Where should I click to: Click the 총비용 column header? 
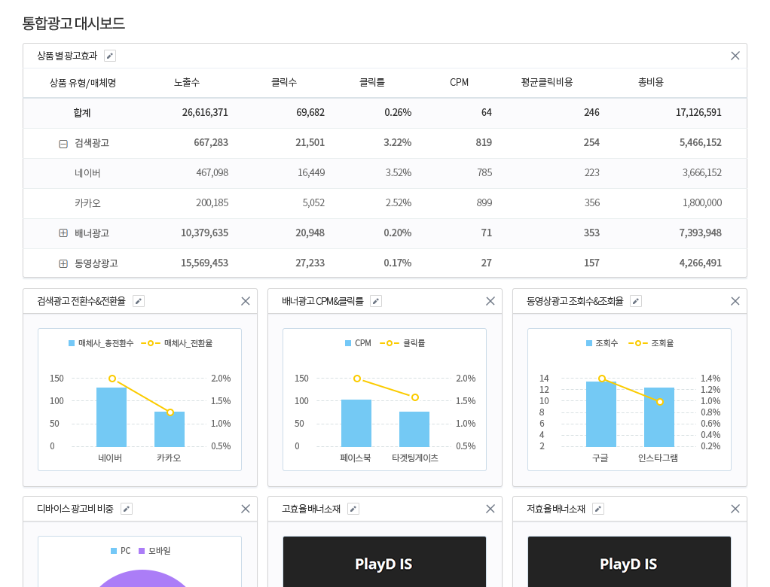click(x=650, y=83)
